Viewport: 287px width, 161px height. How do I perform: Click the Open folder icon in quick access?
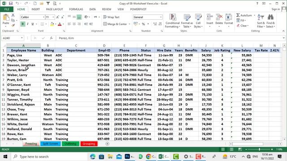coord(41,3)
